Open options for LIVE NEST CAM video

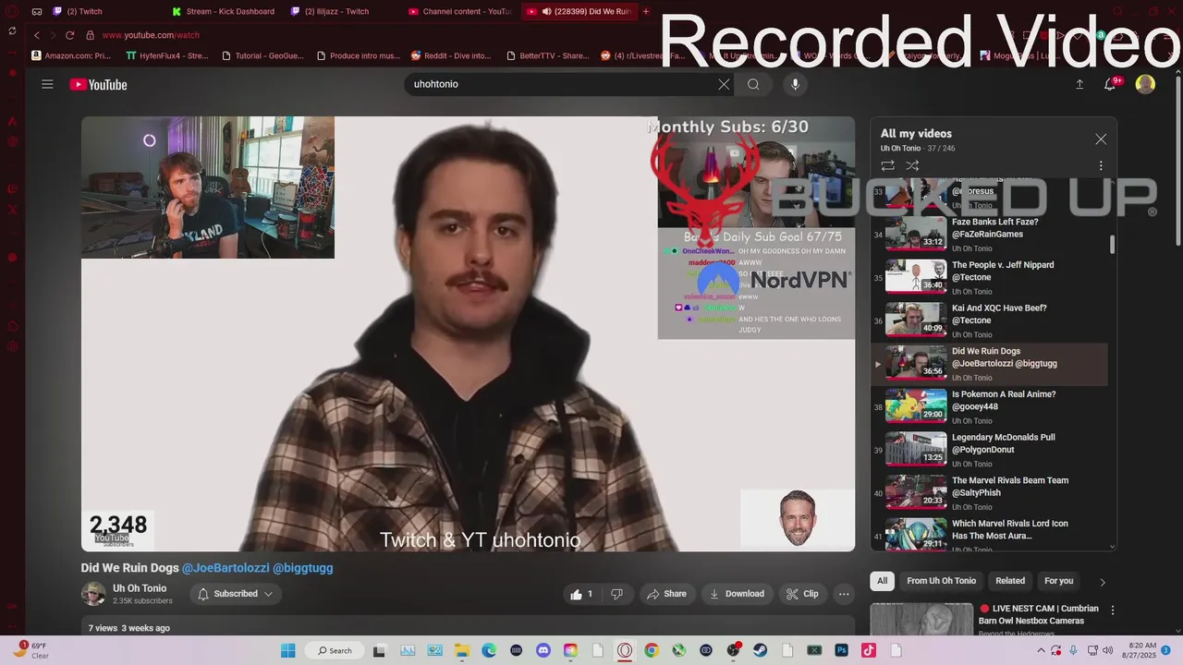coord(1113,611)
